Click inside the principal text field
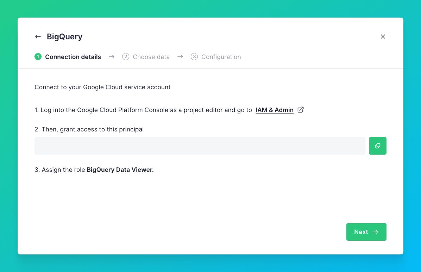 200,146
